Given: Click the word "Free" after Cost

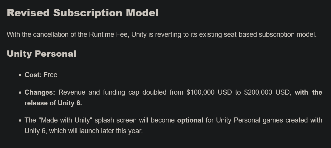Looking at the screenshot, I should coord(50,75).
